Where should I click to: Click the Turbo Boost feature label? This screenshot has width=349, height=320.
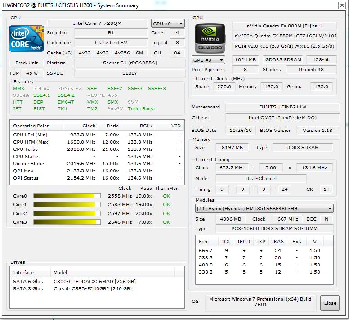click(141, 108)
